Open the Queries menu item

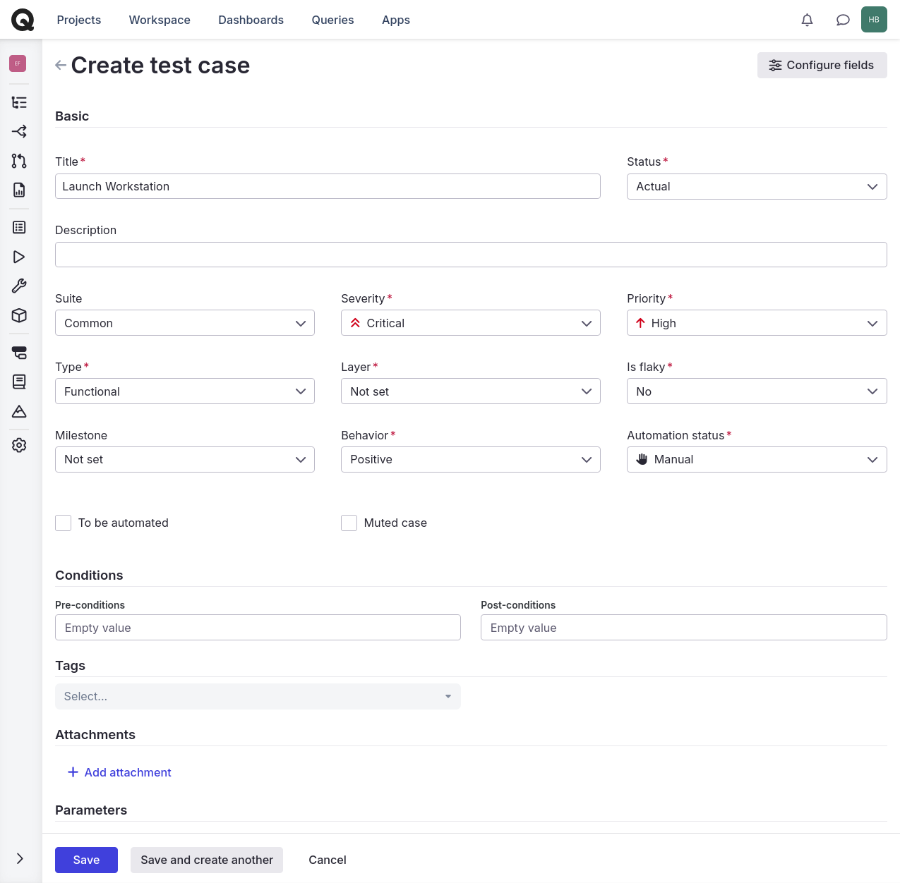tap(332, 20)
